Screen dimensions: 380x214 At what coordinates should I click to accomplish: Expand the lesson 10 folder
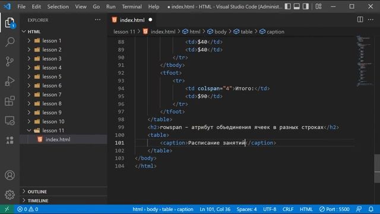pyautogui.click(x=29, y=121)
